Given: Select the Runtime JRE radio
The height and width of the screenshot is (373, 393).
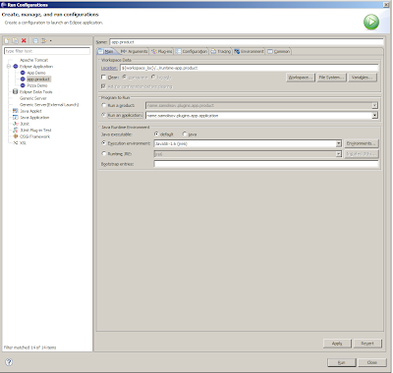Looking at the screenshot, I should pos(103,153).
